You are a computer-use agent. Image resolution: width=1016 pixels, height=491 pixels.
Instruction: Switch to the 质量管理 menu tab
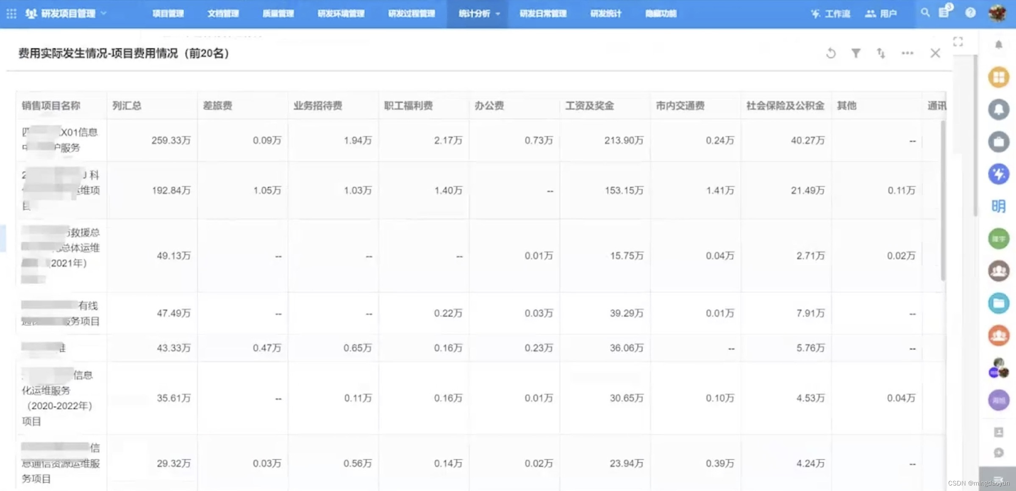[x=278, y=14]
